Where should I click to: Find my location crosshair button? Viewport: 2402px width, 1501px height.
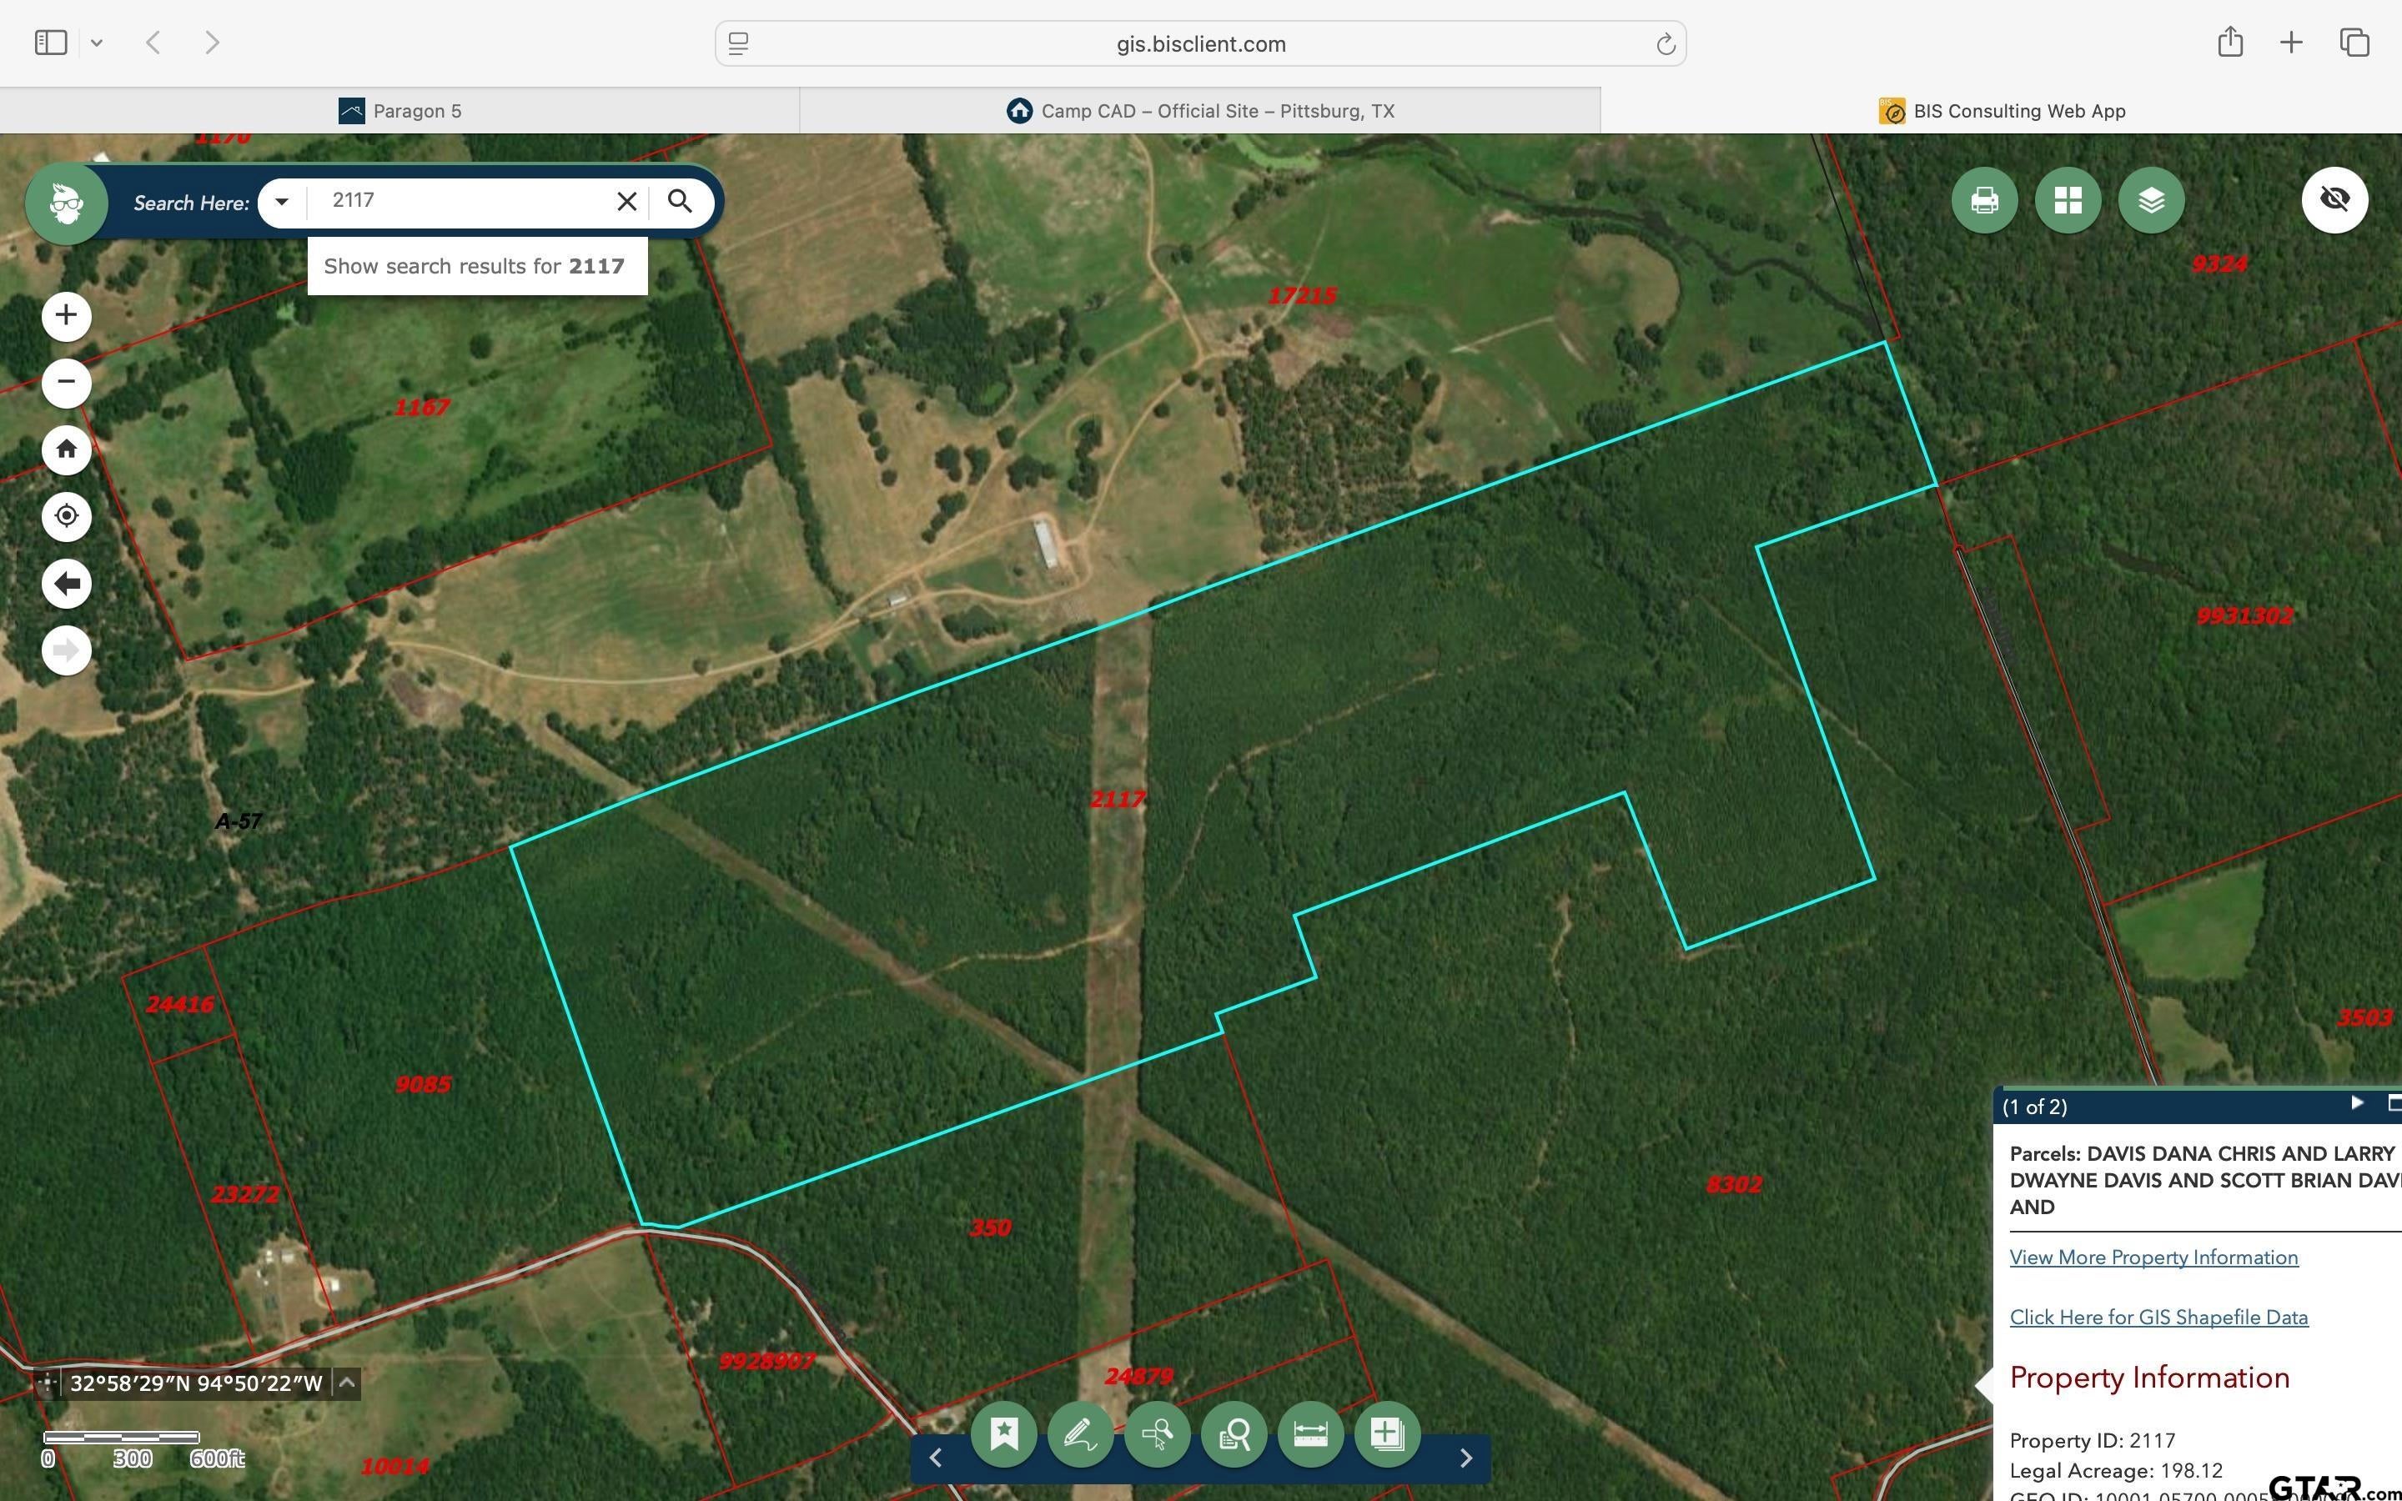click(x=67, y=516)
